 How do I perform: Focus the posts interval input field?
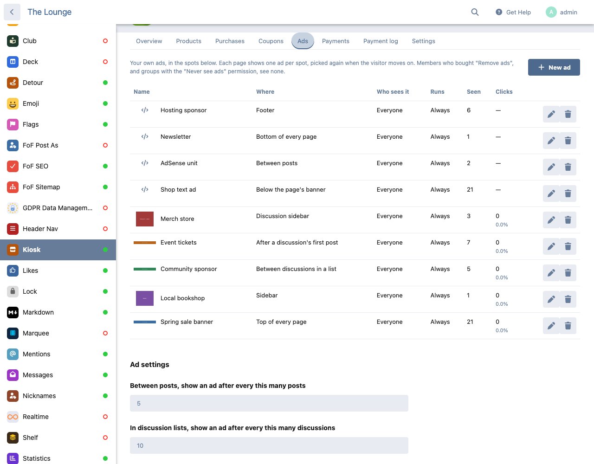click(x=269, y=403)
